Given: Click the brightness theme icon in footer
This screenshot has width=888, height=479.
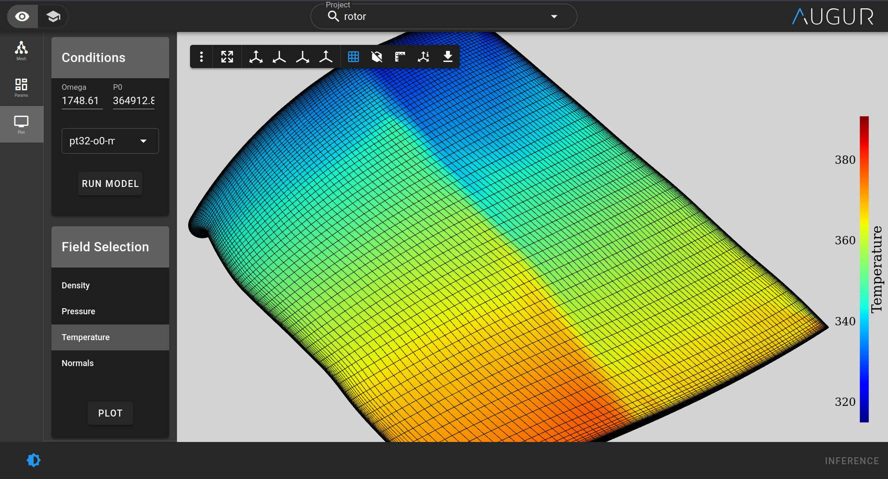Looking at the screenshot, I should tap(34, 460).
